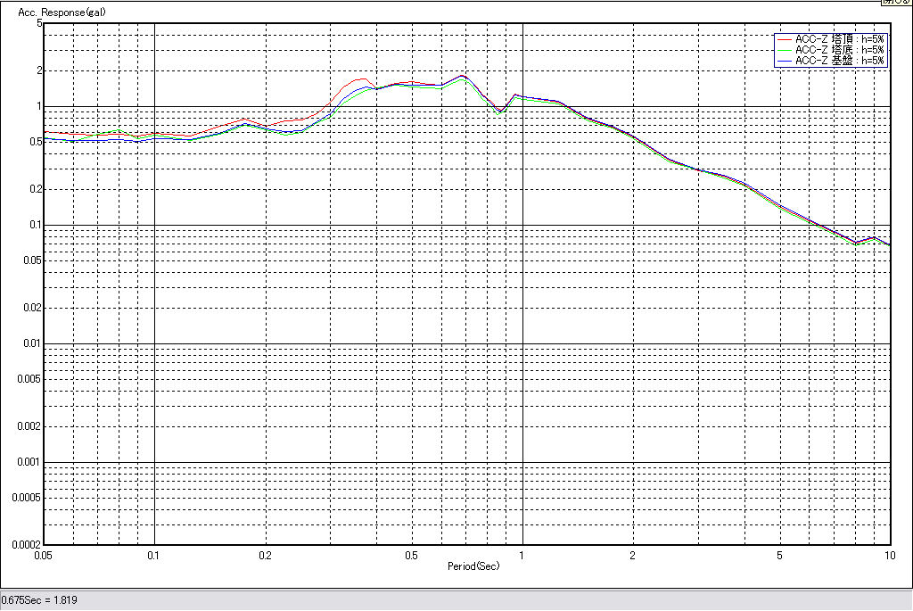Click the green line sample in legend
The image size is (913, 611).
[785, 51]
